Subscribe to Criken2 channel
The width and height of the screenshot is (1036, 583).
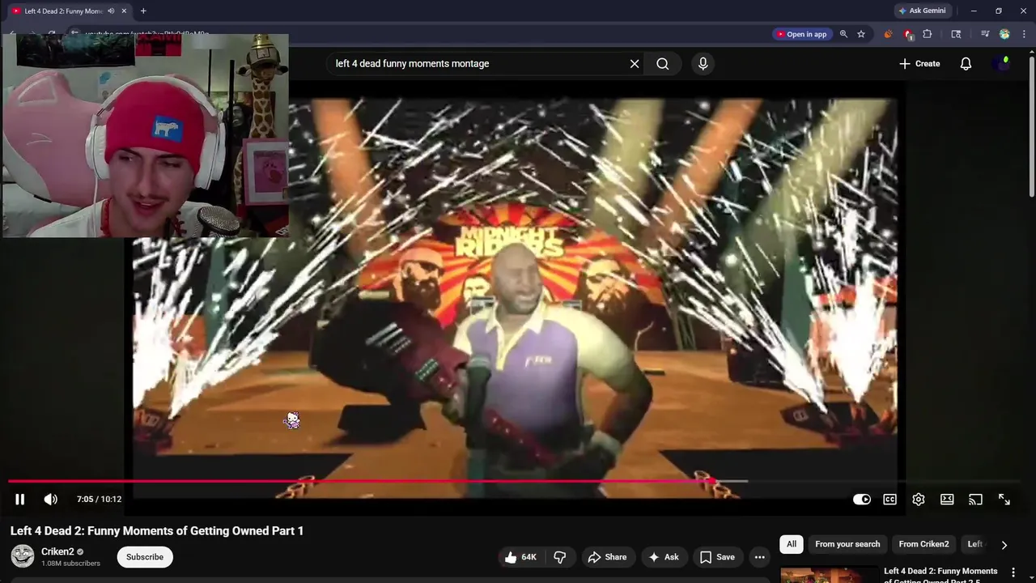(x=145, y=557)
